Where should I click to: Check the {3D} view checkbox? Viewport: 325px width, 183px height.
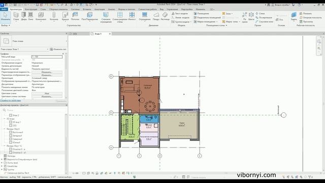click(x=11, y=126)
